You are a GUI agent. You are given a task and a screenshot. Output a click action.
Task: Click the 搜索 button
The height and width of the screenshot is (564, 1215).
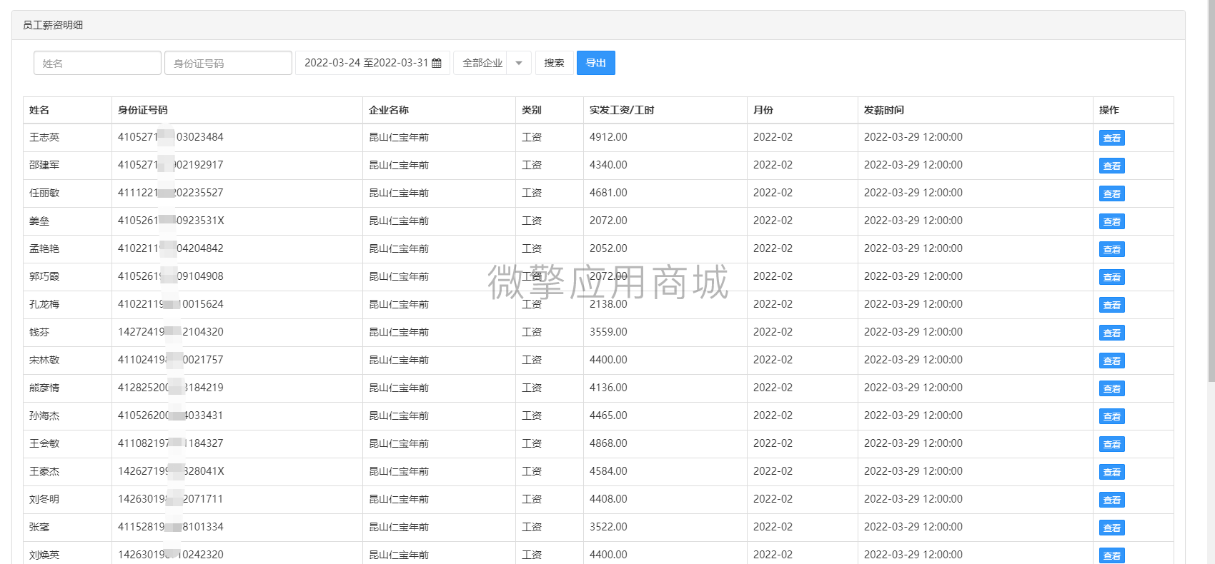click(554, 63)
